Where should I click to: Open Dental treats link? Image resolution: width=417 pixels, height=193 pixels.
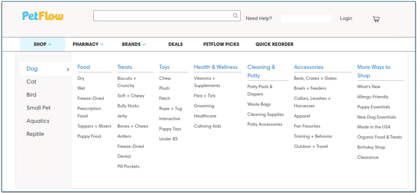[x=124, y=156]
